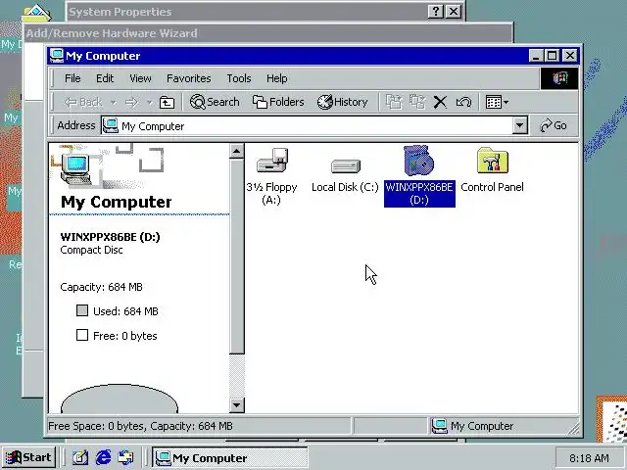
Task: Click 'Capacity: 684 MB' text in left pane
Action: point(102,287)
